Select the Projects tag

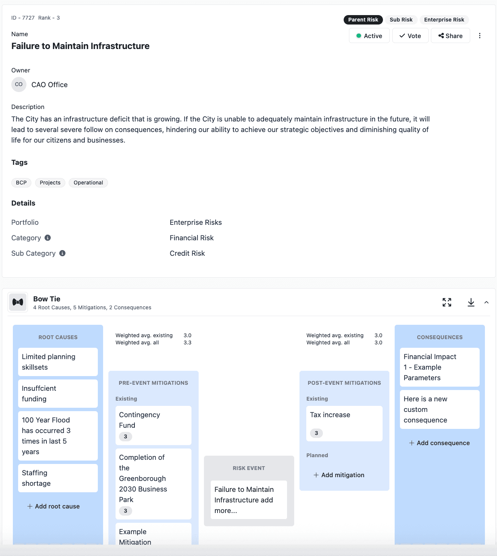(x=50, y=183)
